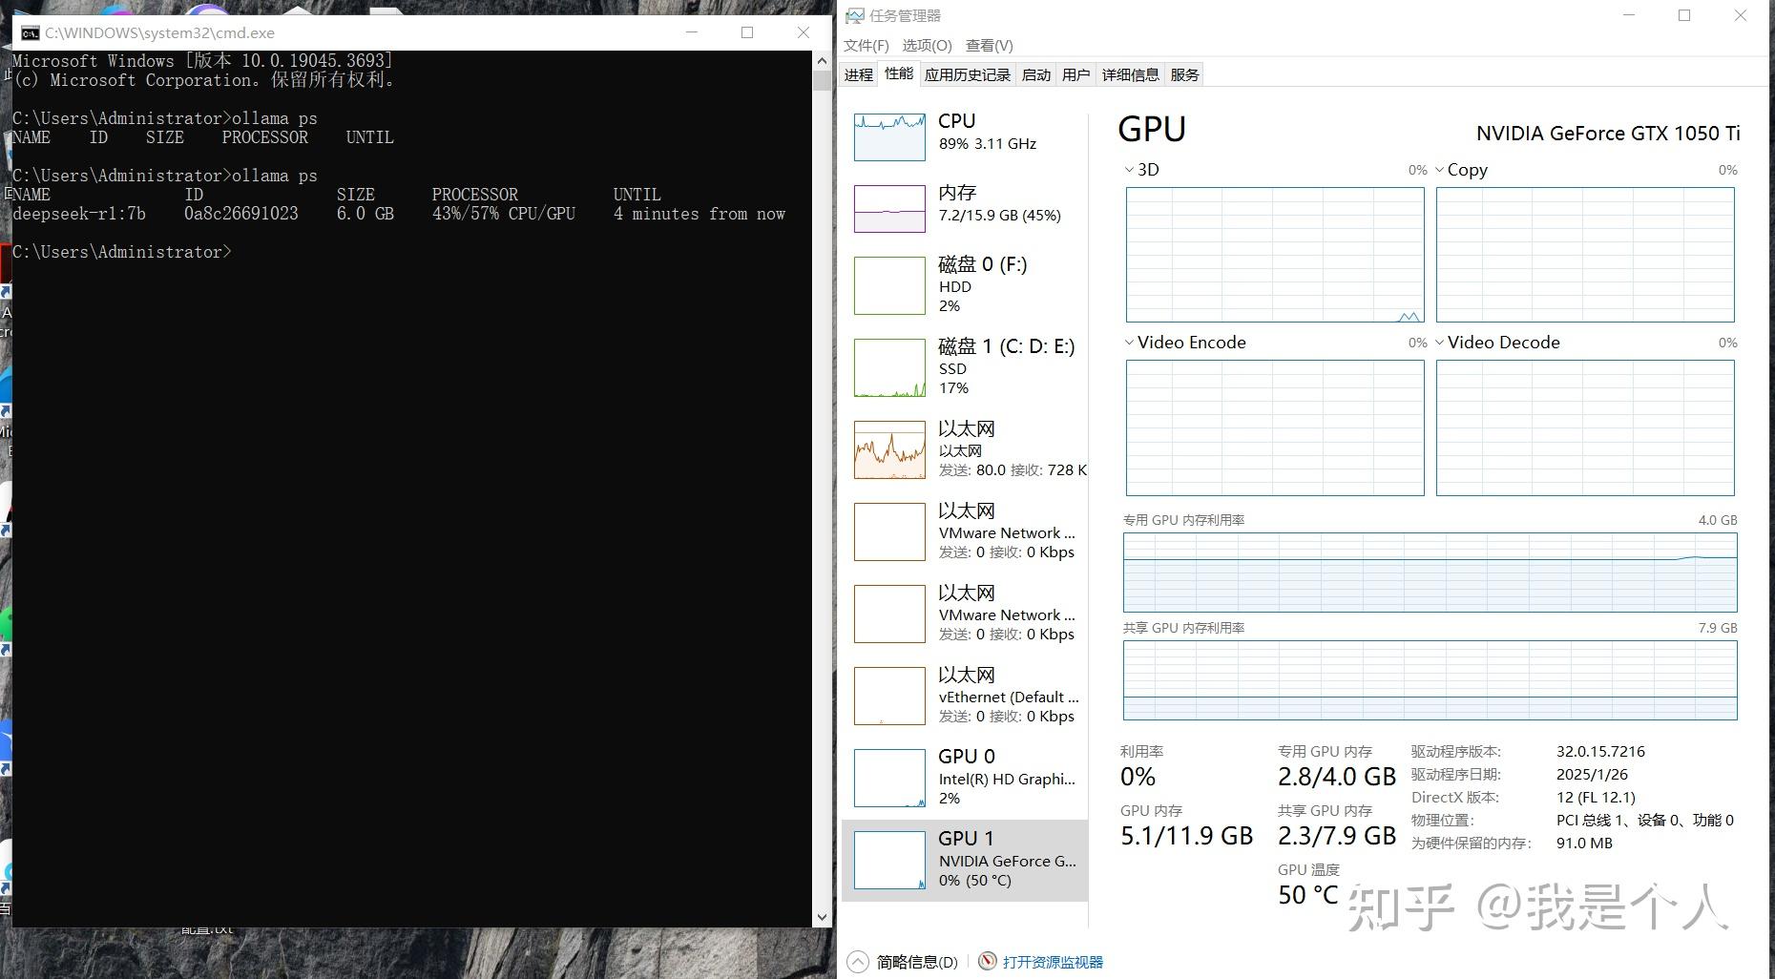Select a VMware Network adapter entry

point(962,531)
